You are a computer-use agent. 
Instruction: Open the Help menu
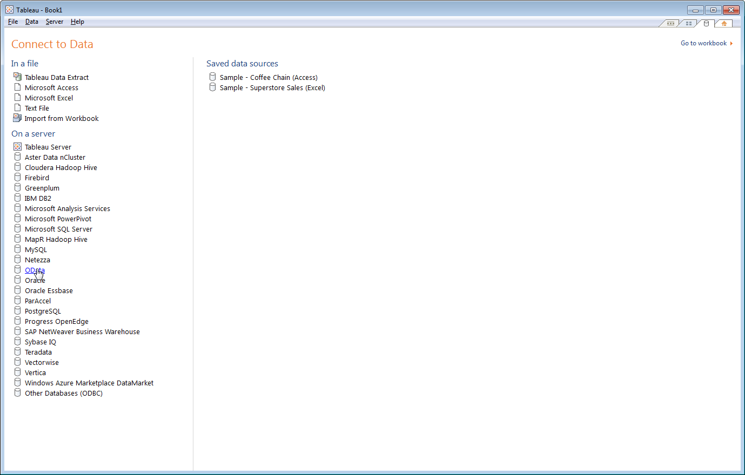coord(77,21)
